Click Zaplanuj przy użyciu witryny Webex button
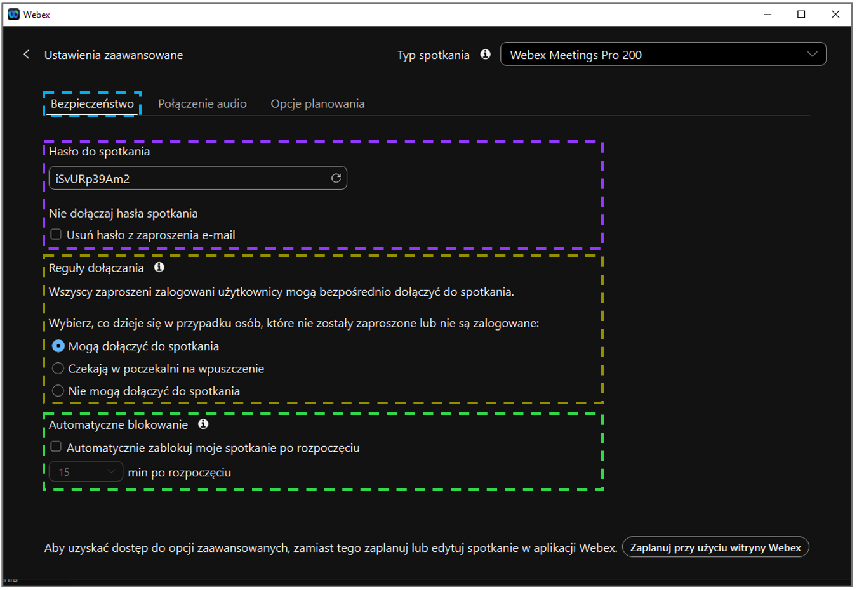This screenshot has height=590, width=857. click(715, 547)
